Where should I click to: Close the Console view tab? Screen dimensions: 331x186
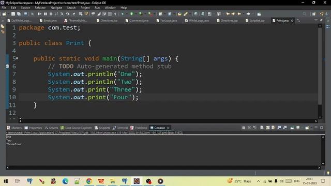click(168, 128)
